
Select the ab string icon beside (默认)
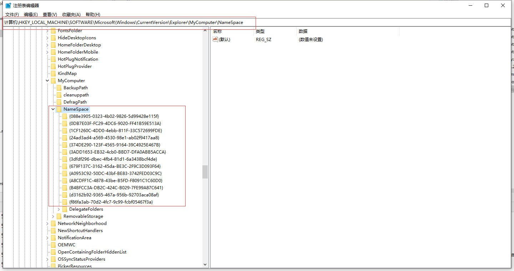pos(215,39)
